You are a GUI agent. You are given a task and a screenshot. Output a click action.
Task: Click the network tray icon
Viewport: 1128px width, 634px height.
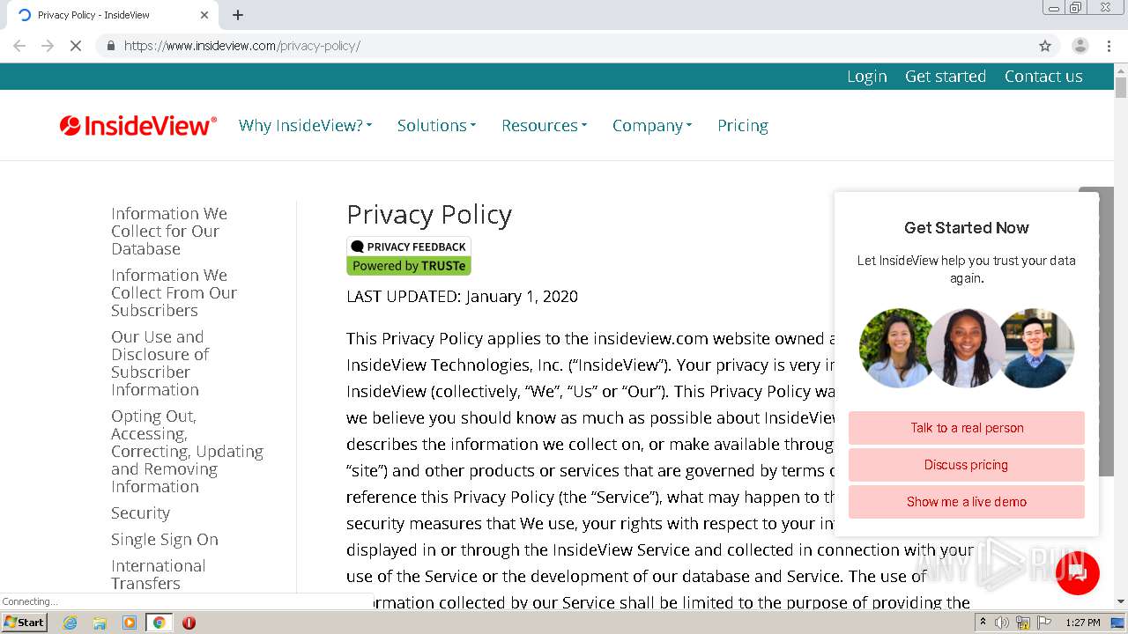1023,623
